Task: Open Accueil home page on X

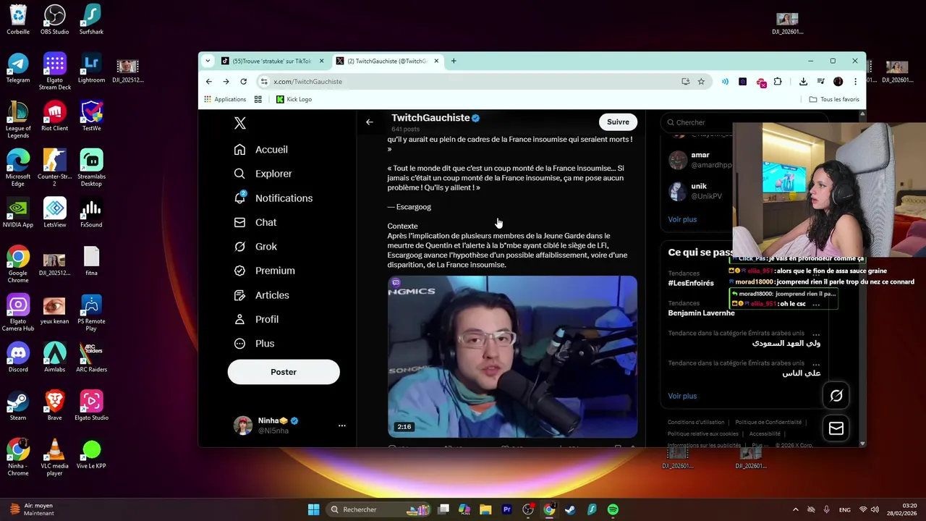Action: click(261, 150)
